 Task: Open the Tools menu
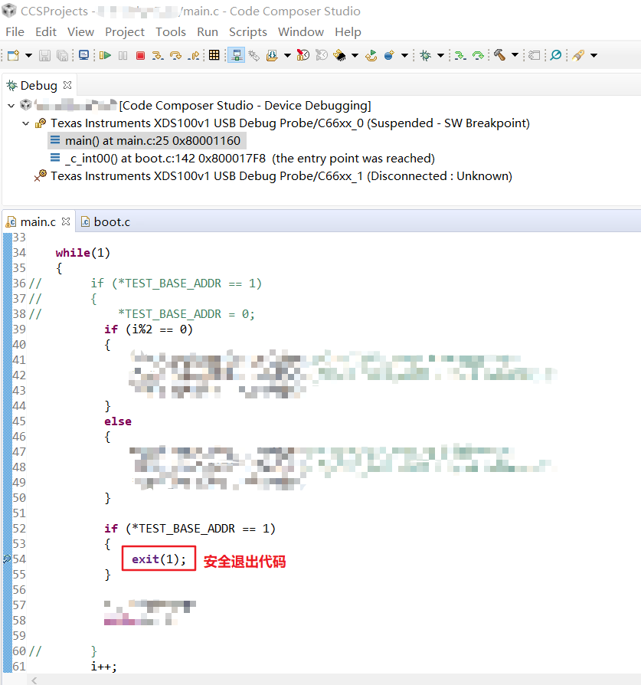click(171, 32)
